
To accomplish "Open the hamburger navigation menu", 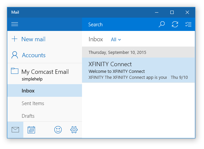I will [x=15, y=24].
